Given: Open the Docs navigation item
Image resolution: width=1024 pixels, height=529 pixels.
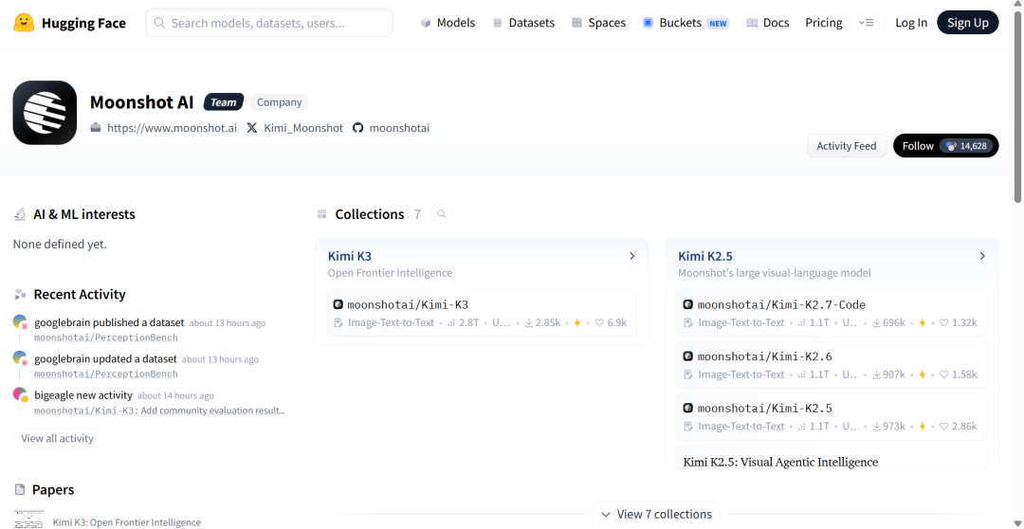Looking at the screenshot, I should (768, 23).
